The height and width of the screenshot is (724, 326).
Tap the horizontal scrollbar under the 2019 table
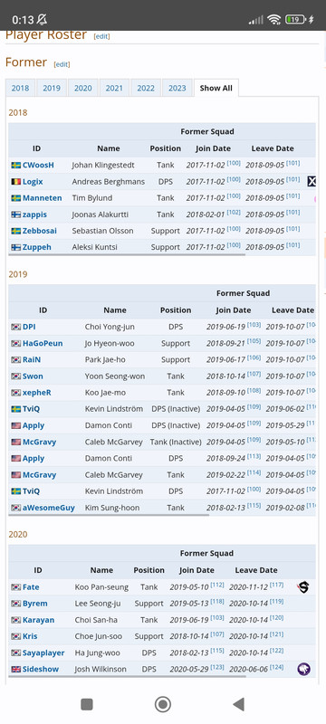pos(109,514)
